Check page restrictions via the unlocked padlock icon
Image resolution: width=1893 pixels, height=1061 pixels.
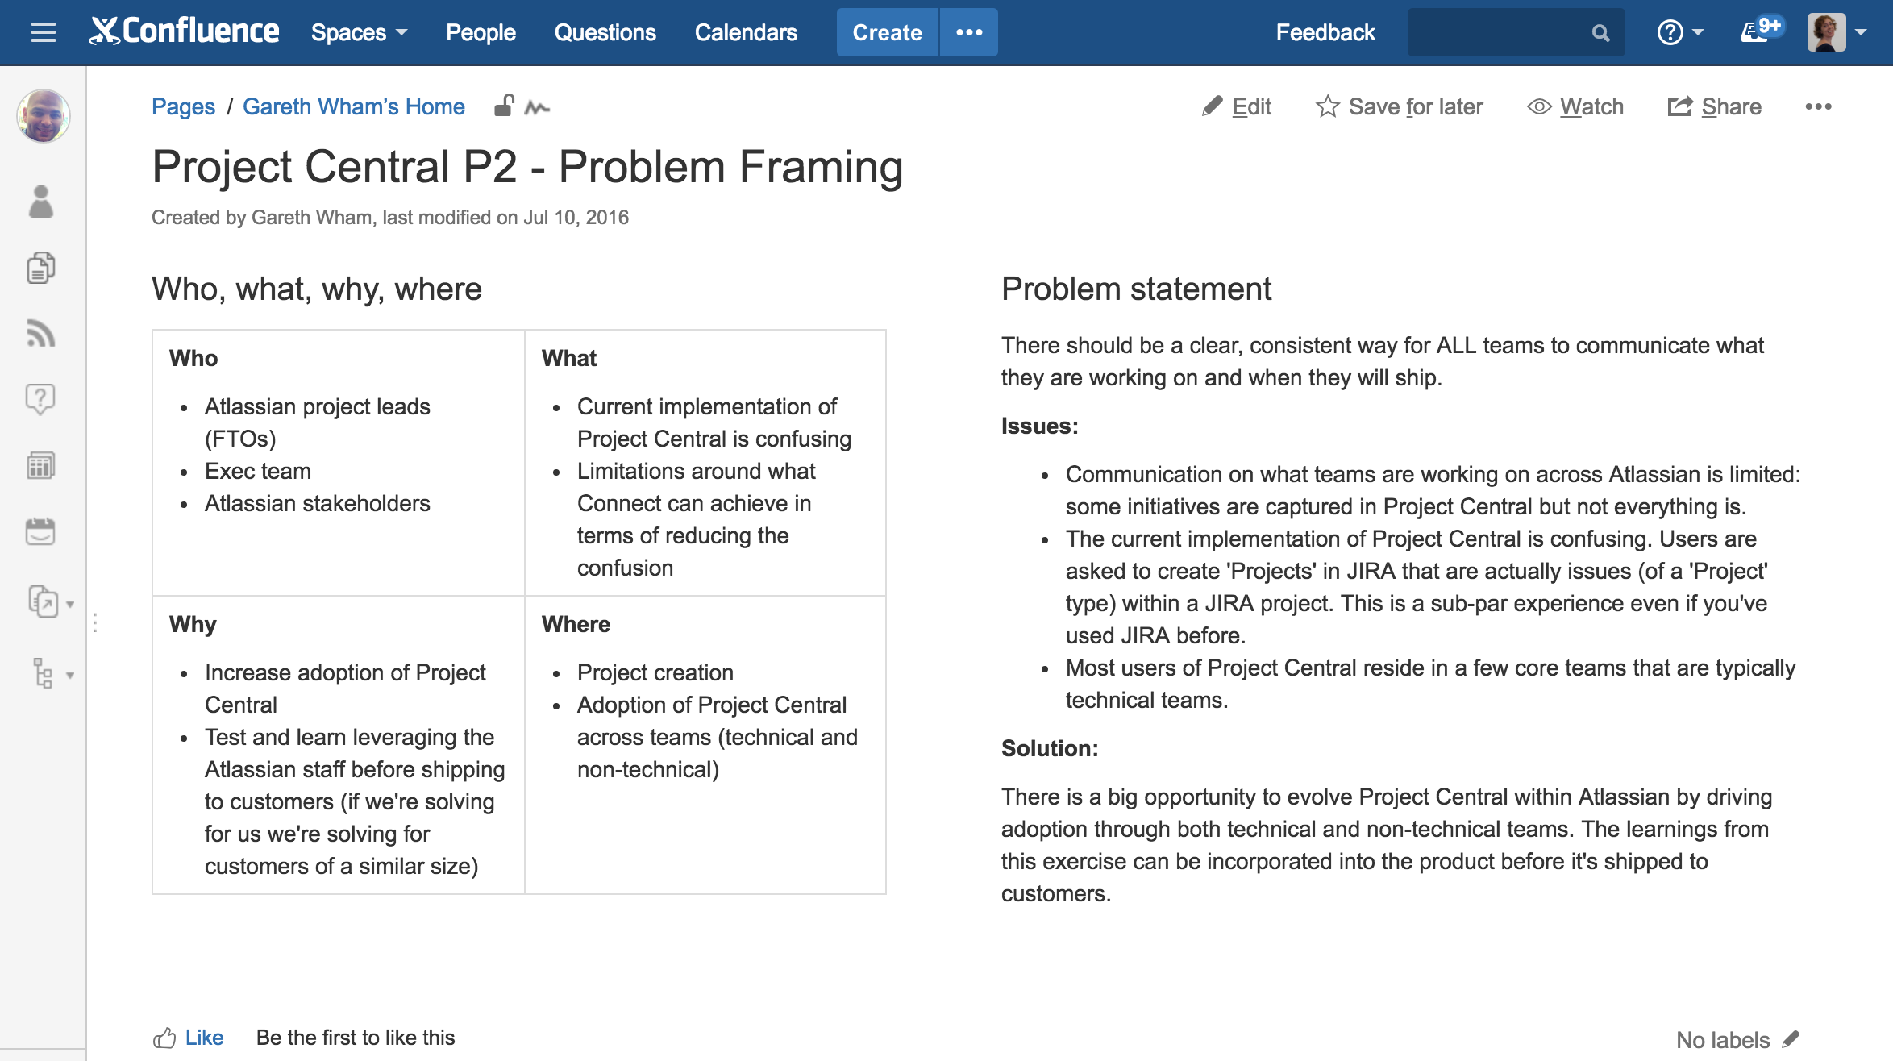[505, 106]
